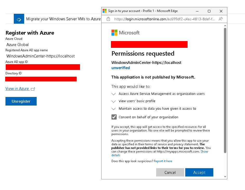Expand Maintain access to data permission
This screenshot has width=245, height=190.
pyautogui.click(x=114, y=109)
